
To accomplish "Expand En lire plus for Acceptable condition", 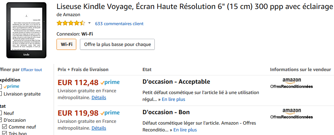I will 173,99.
